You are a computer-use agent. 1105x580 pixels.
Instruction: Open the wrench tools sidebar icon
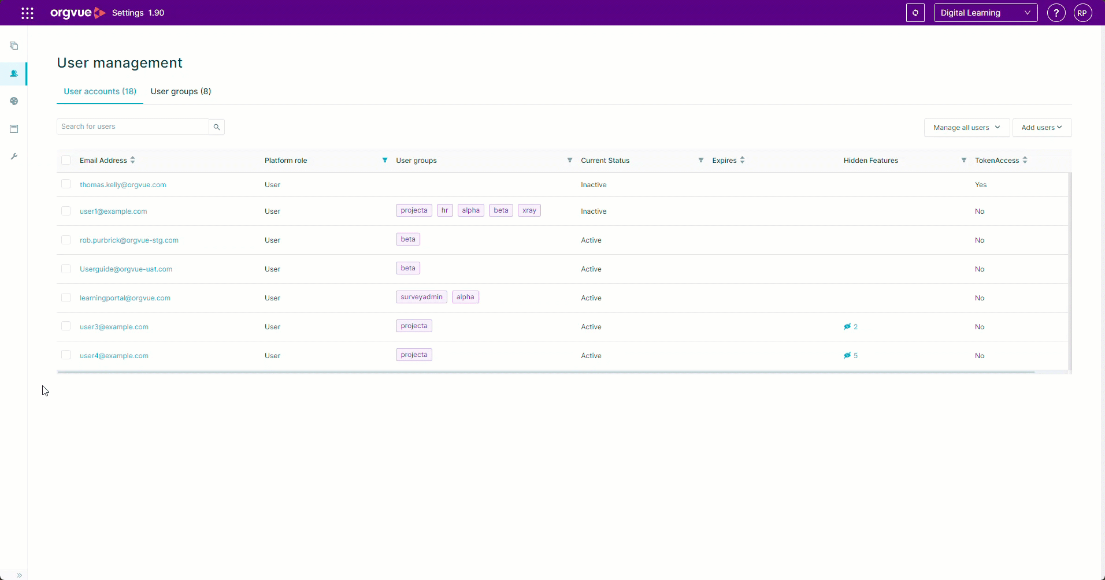pyautogui.click(x=14, y=157)
